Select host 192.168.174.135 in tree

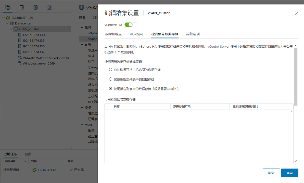[34, 41]
